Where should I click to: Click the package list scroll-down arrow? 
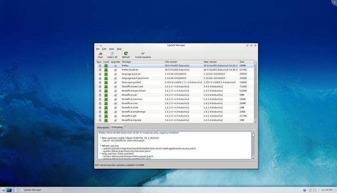tap(255, 122)
